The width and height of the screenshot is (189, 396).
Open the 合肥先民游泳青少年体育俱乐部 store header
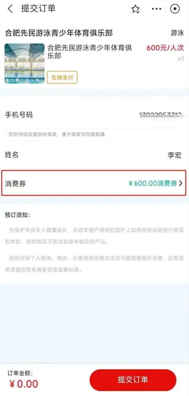59,33
